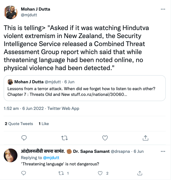Open Mohan J Dutta's profile picture
The width and height of the screenshot is (172, 180).
[x=11, y=12]
